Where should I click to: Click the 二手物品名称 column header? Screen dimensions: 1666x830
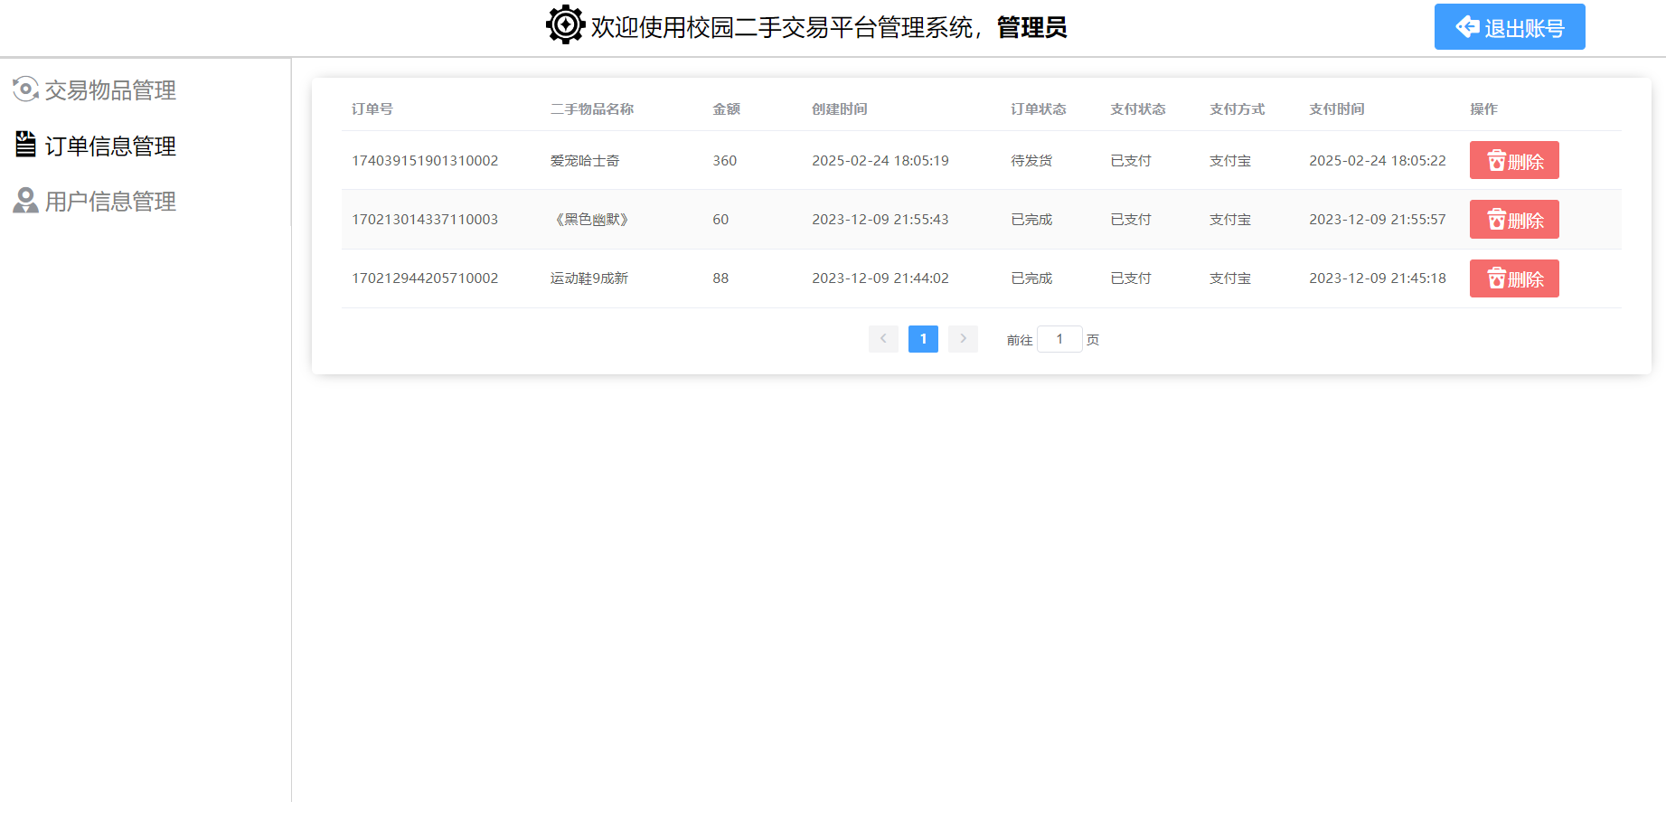pos(592,108)
